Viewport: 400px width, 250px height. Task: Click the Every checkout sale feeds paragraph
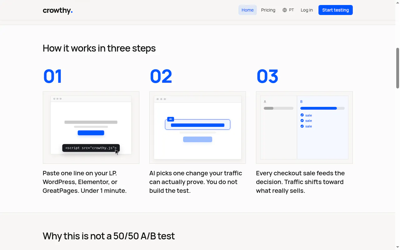click(x=300, y=182)
